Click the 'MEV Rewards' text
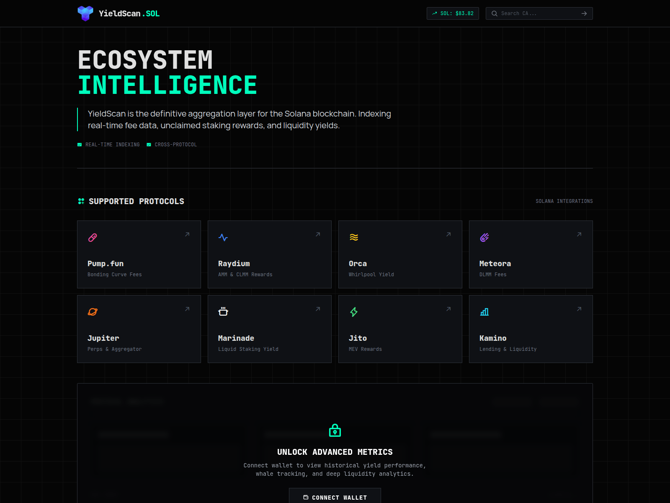Image resolution: width=670 pixels, height=503 pixels. (366, 349)
